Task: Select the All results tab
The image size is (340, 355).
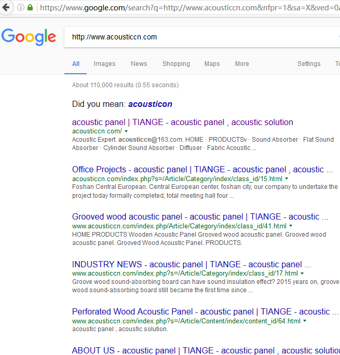Action: coord(76,64)
